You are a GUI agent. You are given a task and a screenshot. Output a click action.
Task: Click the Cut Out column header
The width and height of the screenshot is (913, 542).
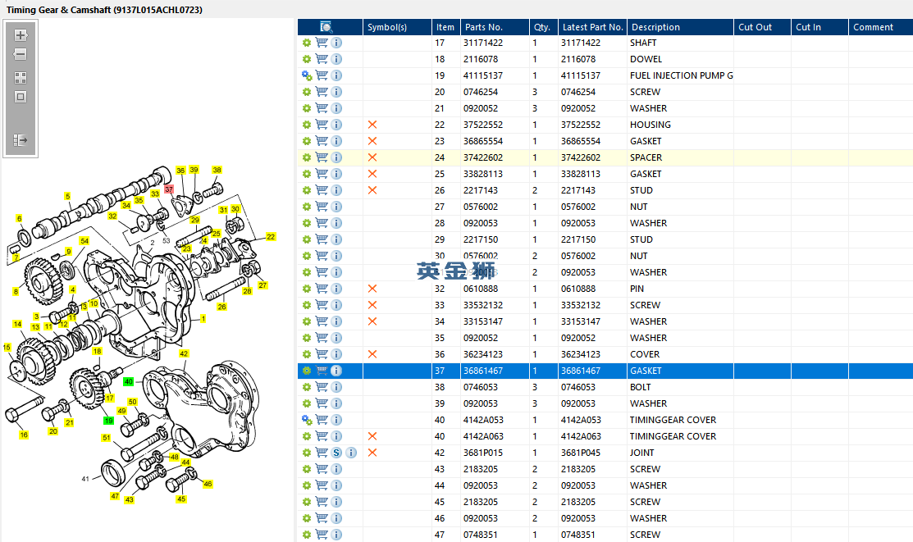(762, 27)
